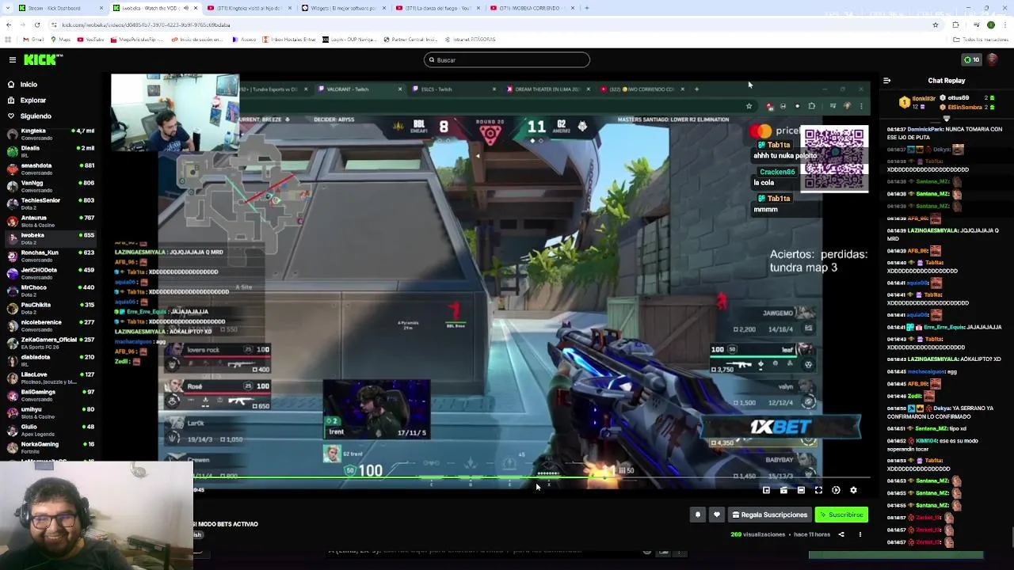Toggle picture-in-picture in the video player
Screen dimensions: 1014x570
766,491
